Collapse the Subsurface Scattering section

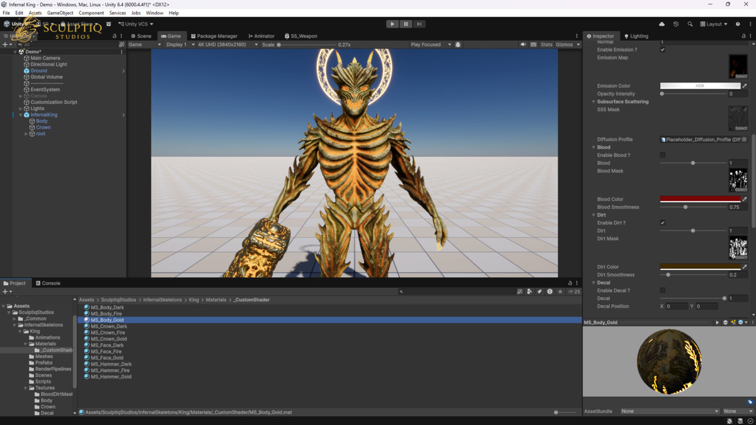coord(593,101)
